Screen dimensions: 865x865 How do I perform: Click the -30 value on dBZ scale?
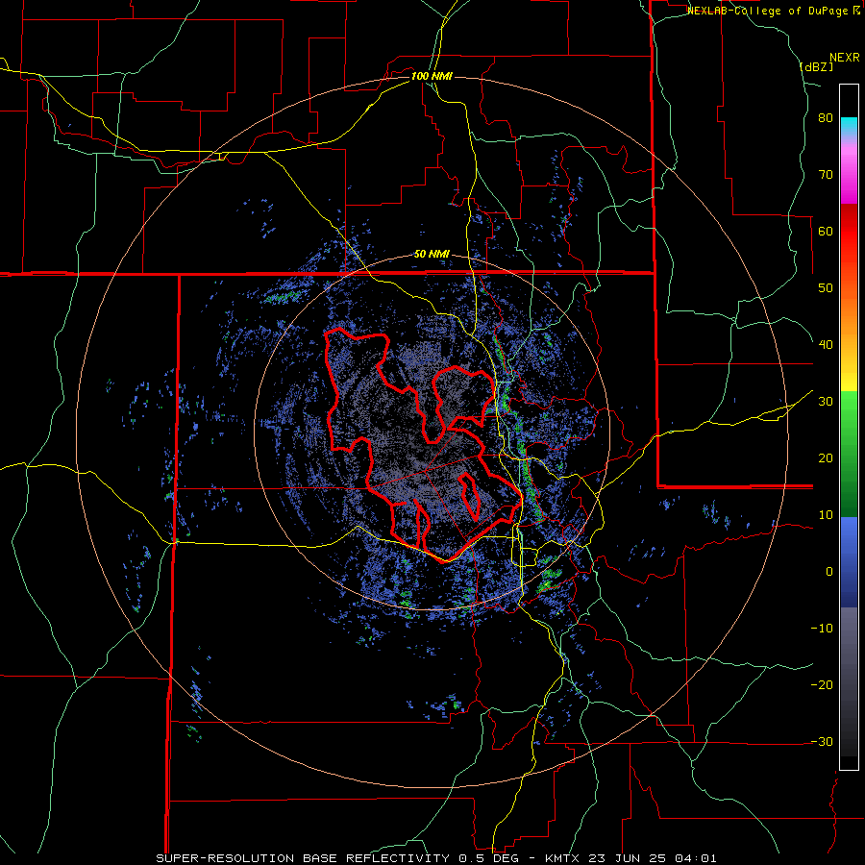point(822,741)
